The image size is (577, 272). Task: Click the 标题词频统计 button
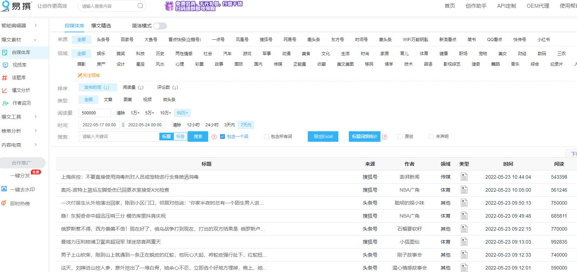coord(364,137)
